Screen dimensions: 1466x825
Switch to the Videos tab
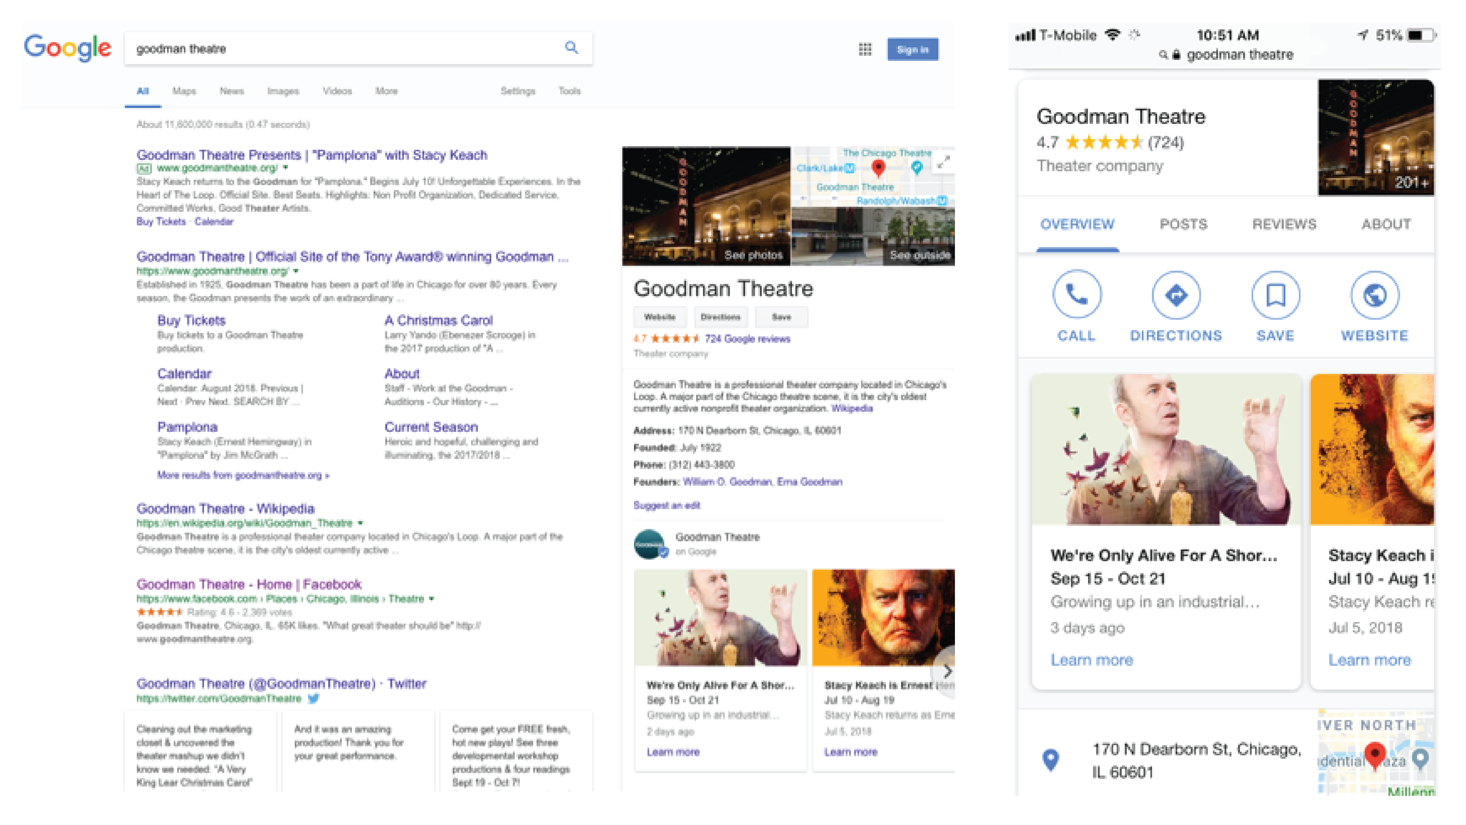point(337,91)
